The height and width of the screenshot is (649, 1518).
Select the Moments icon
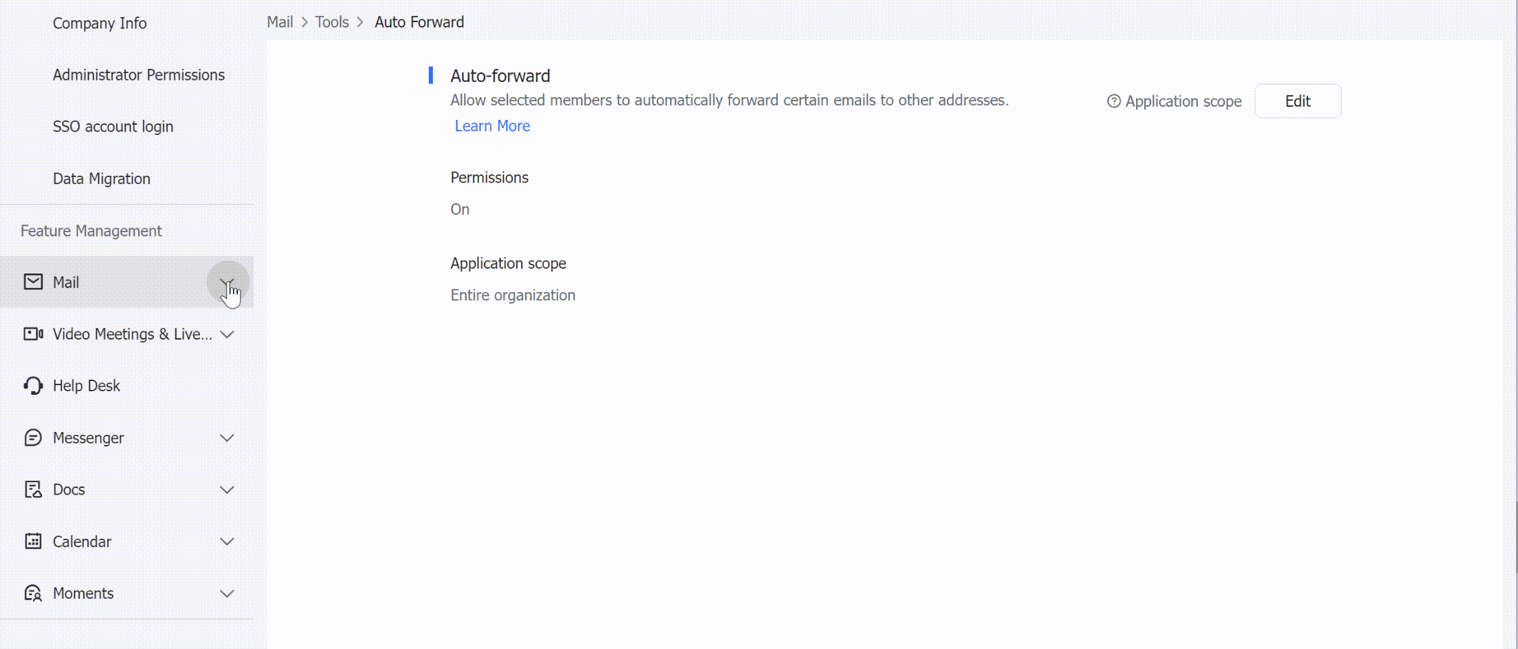[x=32, y=593]
